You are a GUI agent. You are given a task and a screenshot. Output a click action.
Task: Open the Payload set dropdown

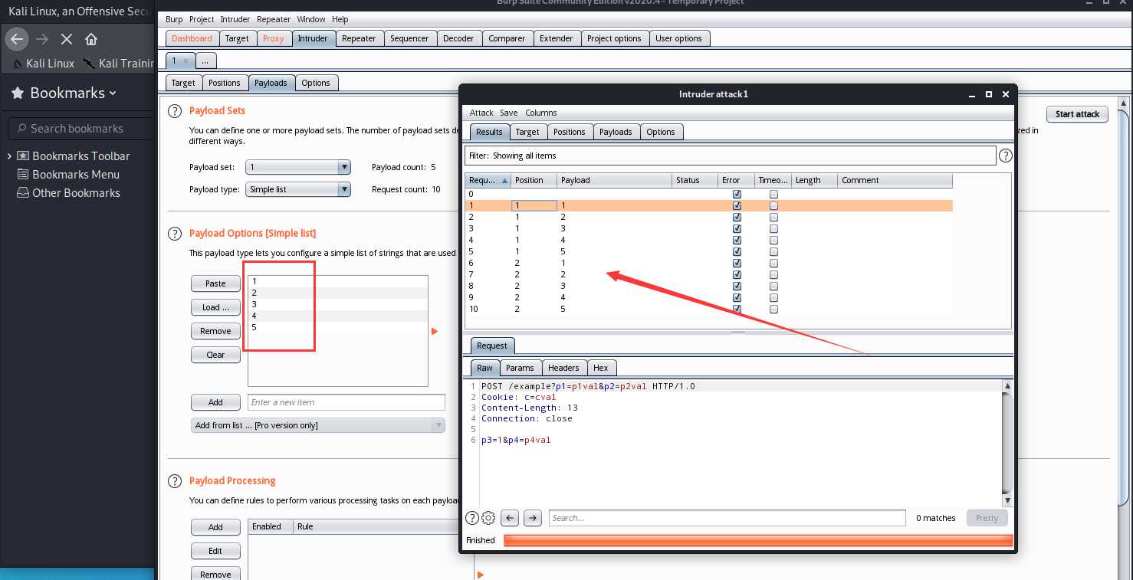click(x=298, y=167)
